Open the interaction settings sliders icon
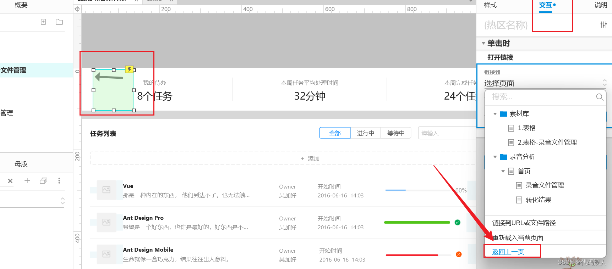 [603, 24]
